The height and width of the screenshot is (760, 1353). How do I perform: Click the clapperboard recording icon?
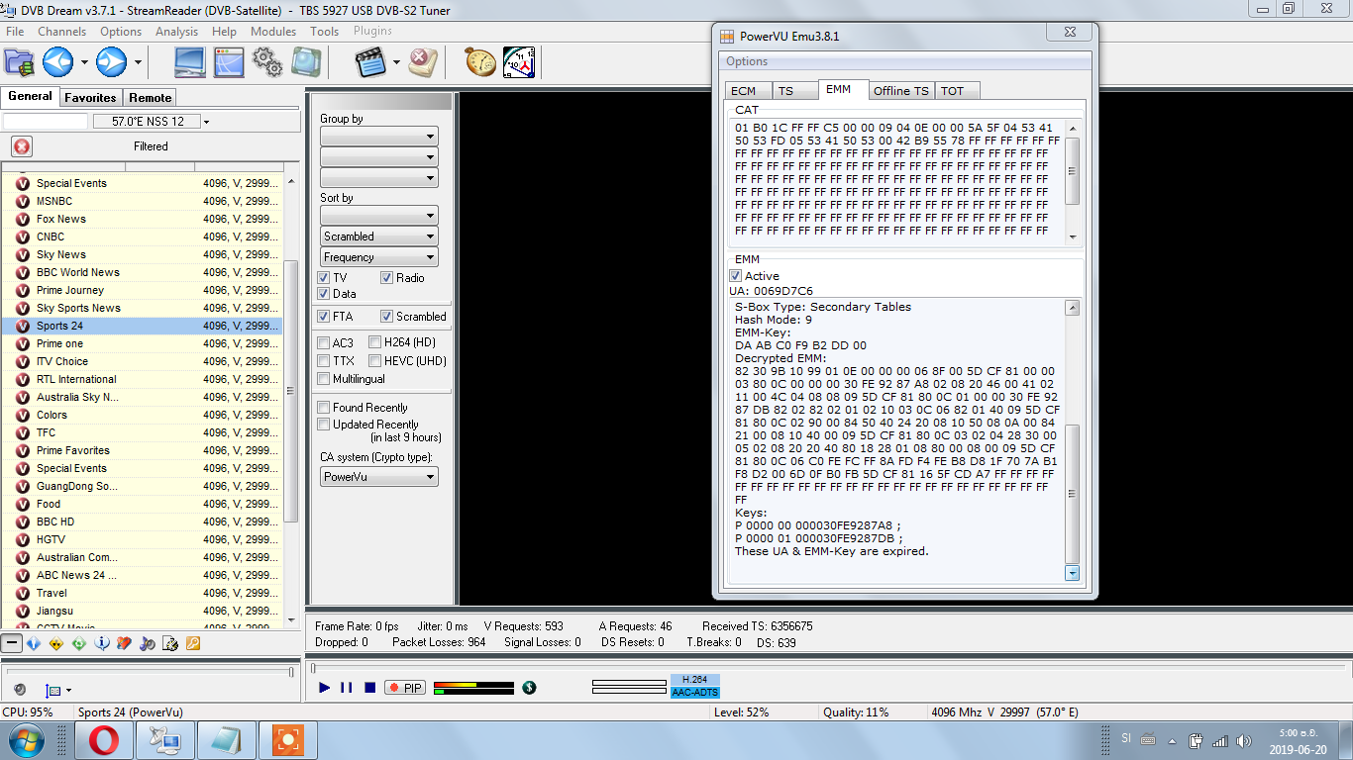(370, 62)
